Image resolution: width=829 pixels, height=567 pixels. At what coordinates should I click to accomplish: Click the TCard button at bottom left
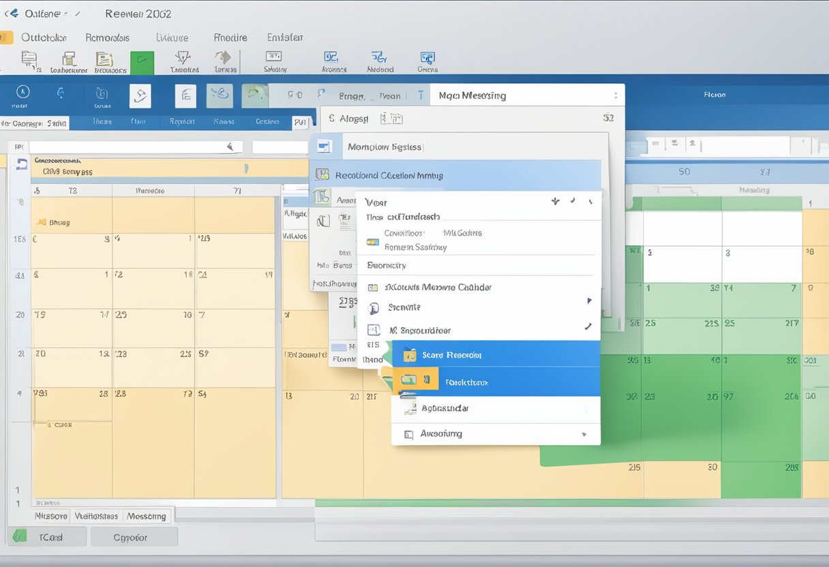click(48, 537)
